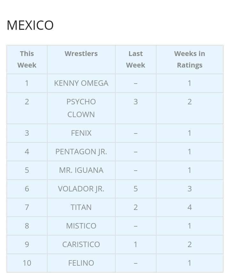Click the TITAN wrestler cell
The image size is (230, 273).
click(x=81, y=207)
